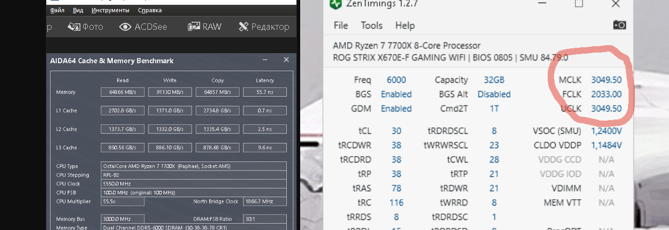This screenshot has width=669, height=230.
Task: Click the ACDSee eye icon
Action: coord(126,27)
